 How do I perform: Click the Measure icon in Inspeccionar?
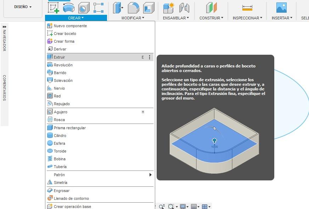point(247,8)
